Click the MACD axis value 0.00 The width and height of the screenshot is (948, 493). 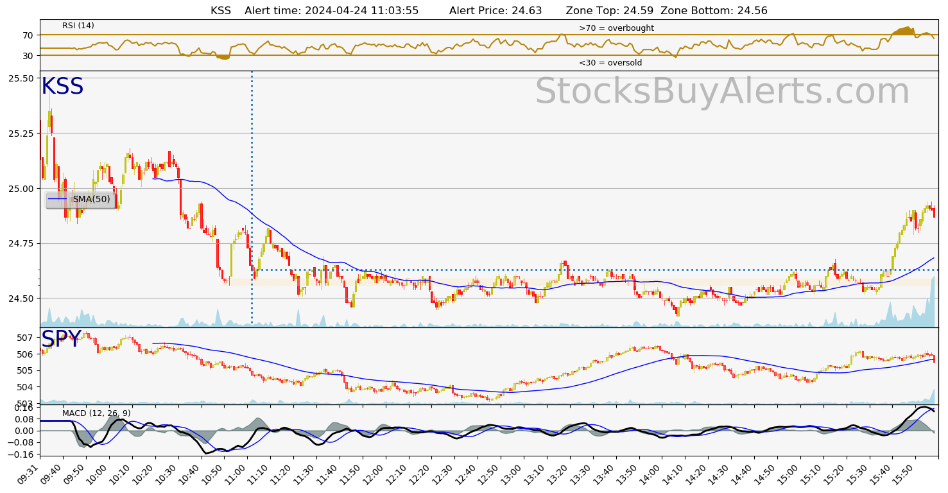point(24,431)
